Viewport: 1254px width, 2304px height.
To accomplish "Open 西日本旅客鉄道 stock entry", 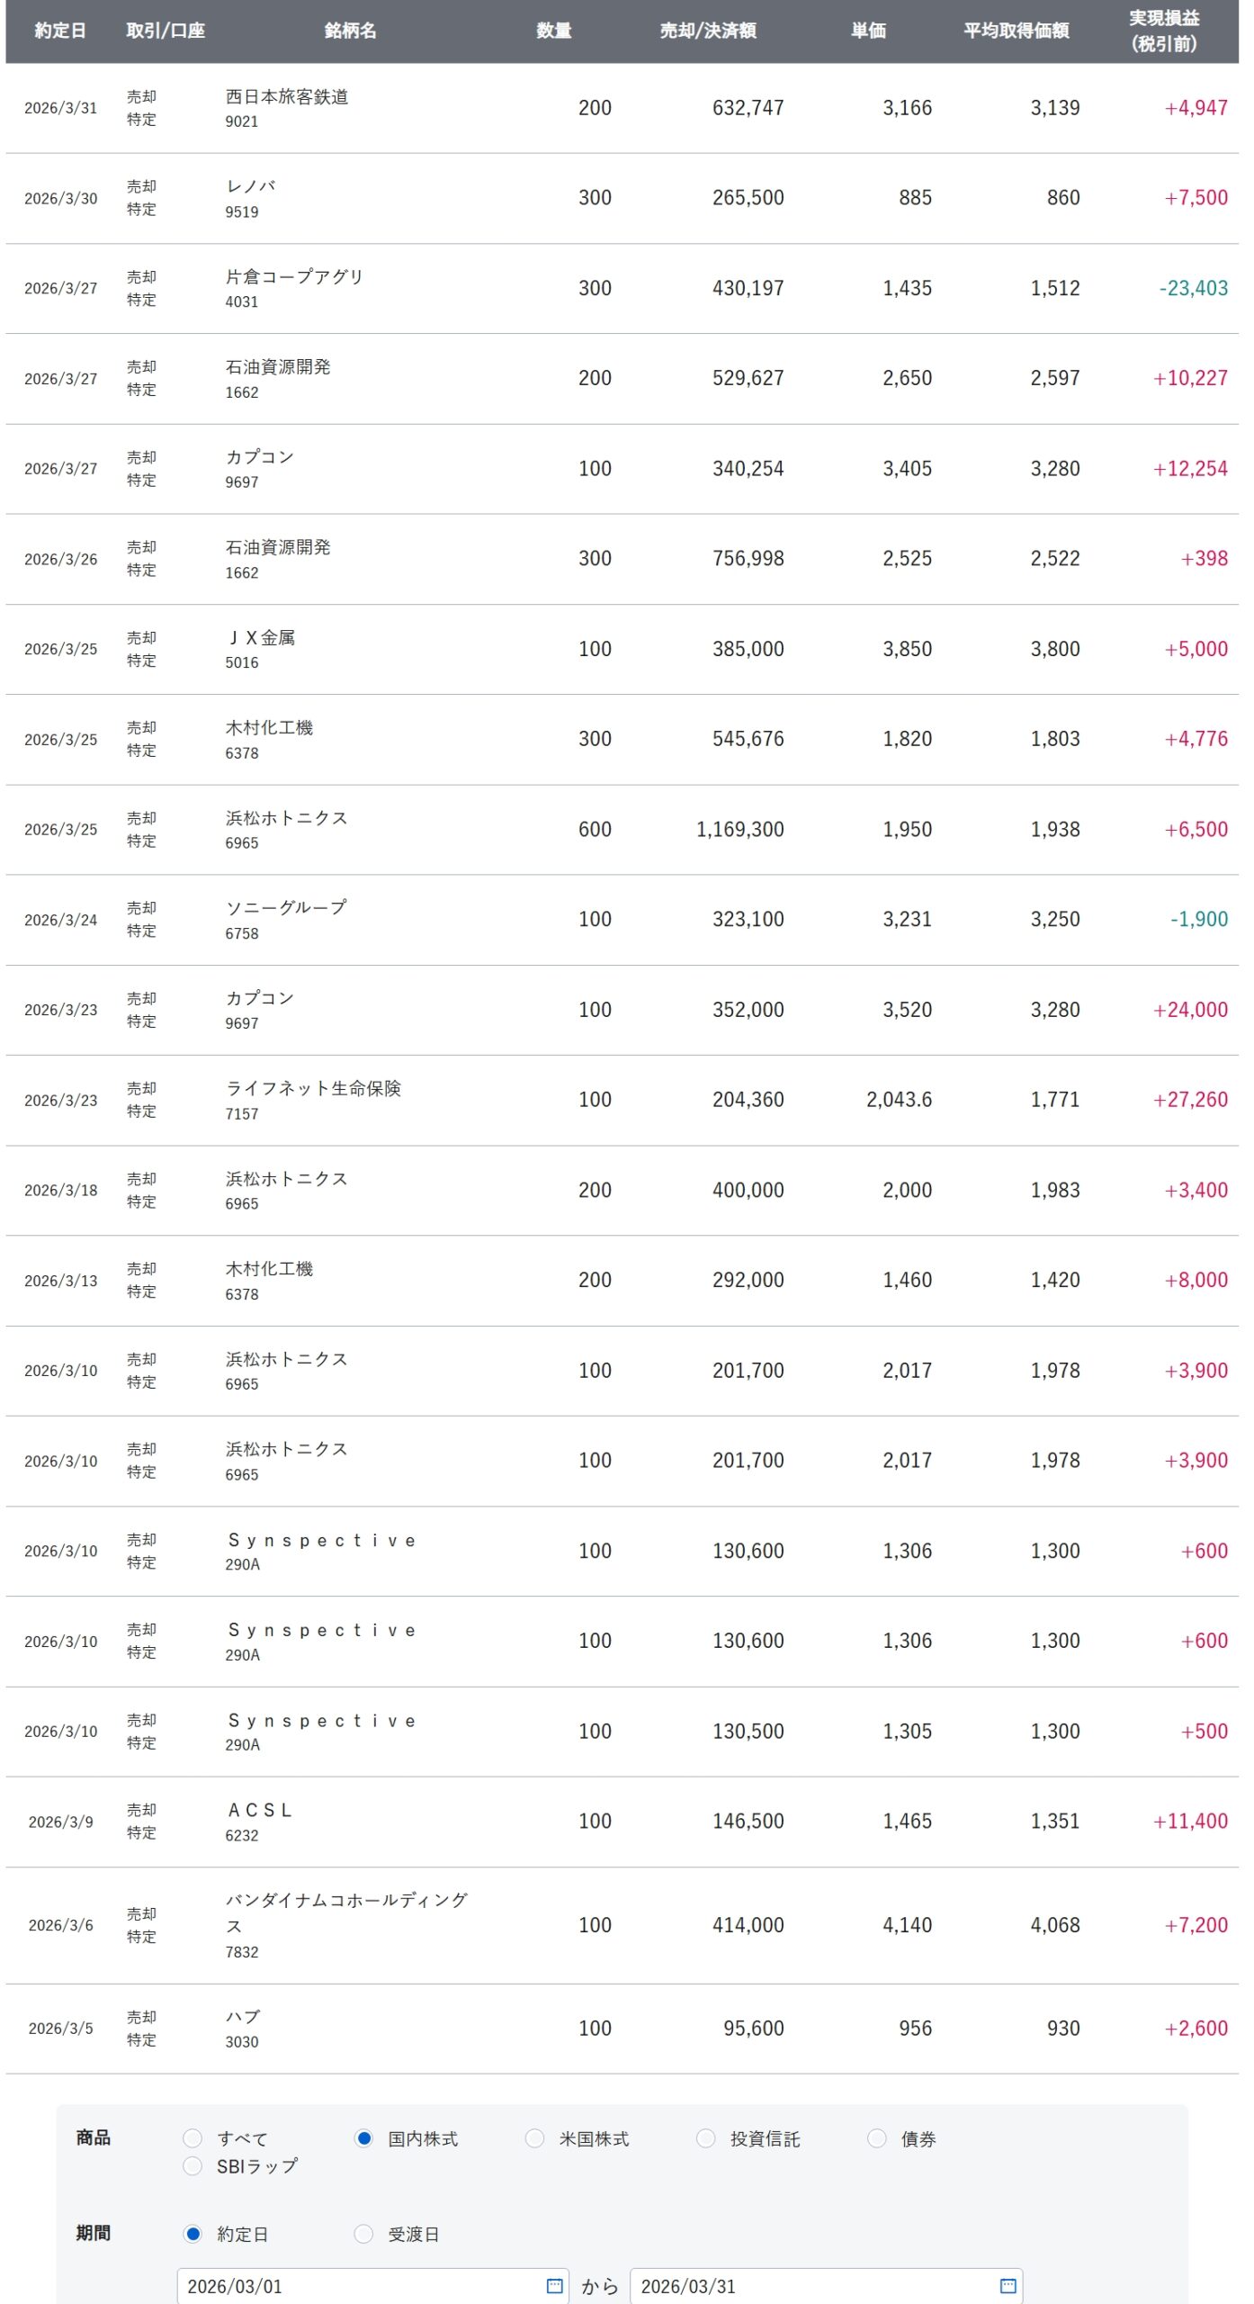I will 287,97.
